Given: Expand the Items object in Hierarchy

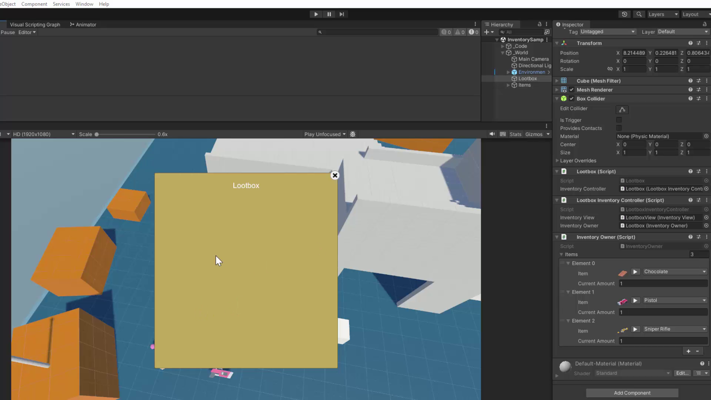Looking at the screenshot, I should tap(508, 85).
